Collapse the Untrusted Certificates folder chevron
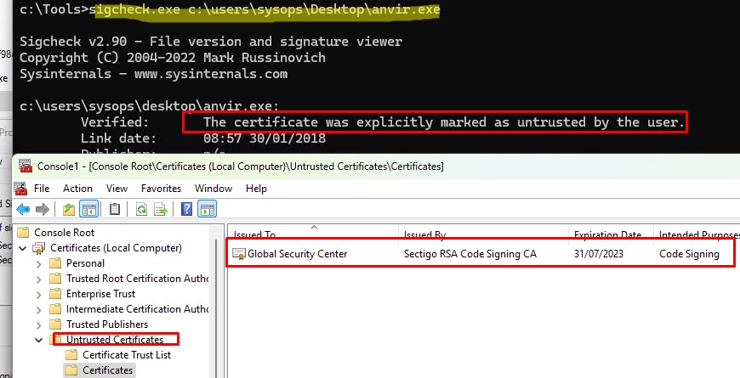The height and width of the screenshot is (378, 740). click(38, 340)
